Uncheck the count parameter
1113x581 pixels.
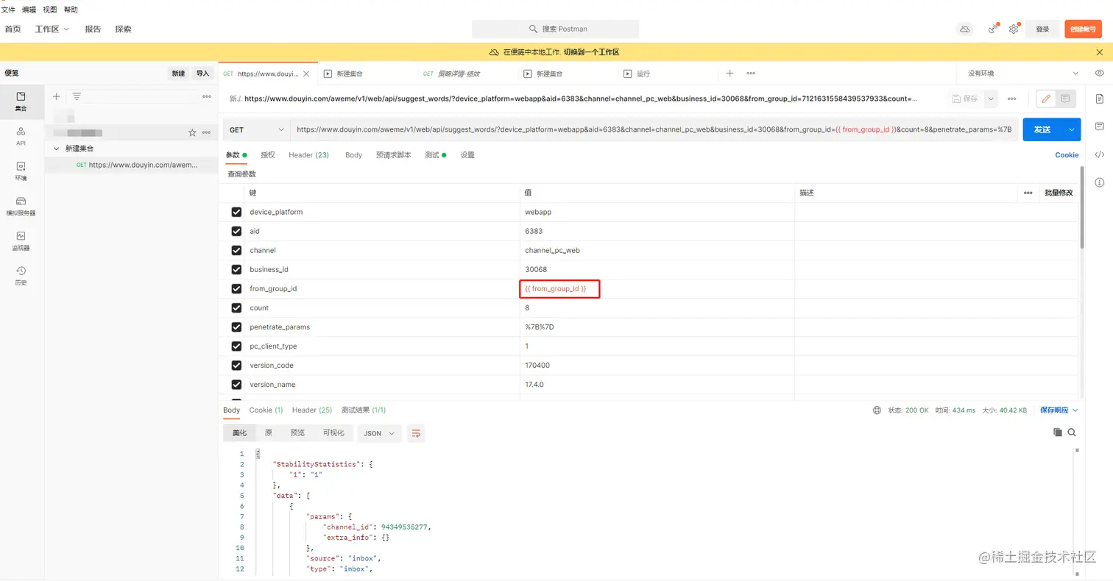coord(236,307)
